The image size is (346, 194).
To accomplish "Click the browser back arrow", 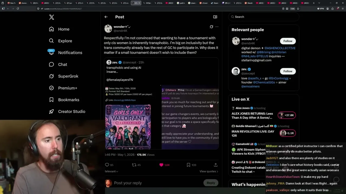I will tap(8, 9).
